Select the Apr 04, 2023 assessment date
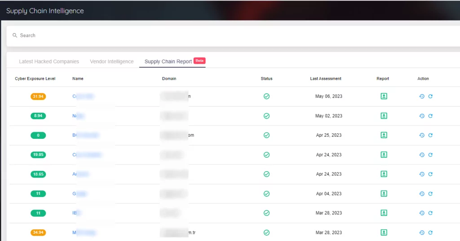Screen dimensions: 460x241 (328, 194)
